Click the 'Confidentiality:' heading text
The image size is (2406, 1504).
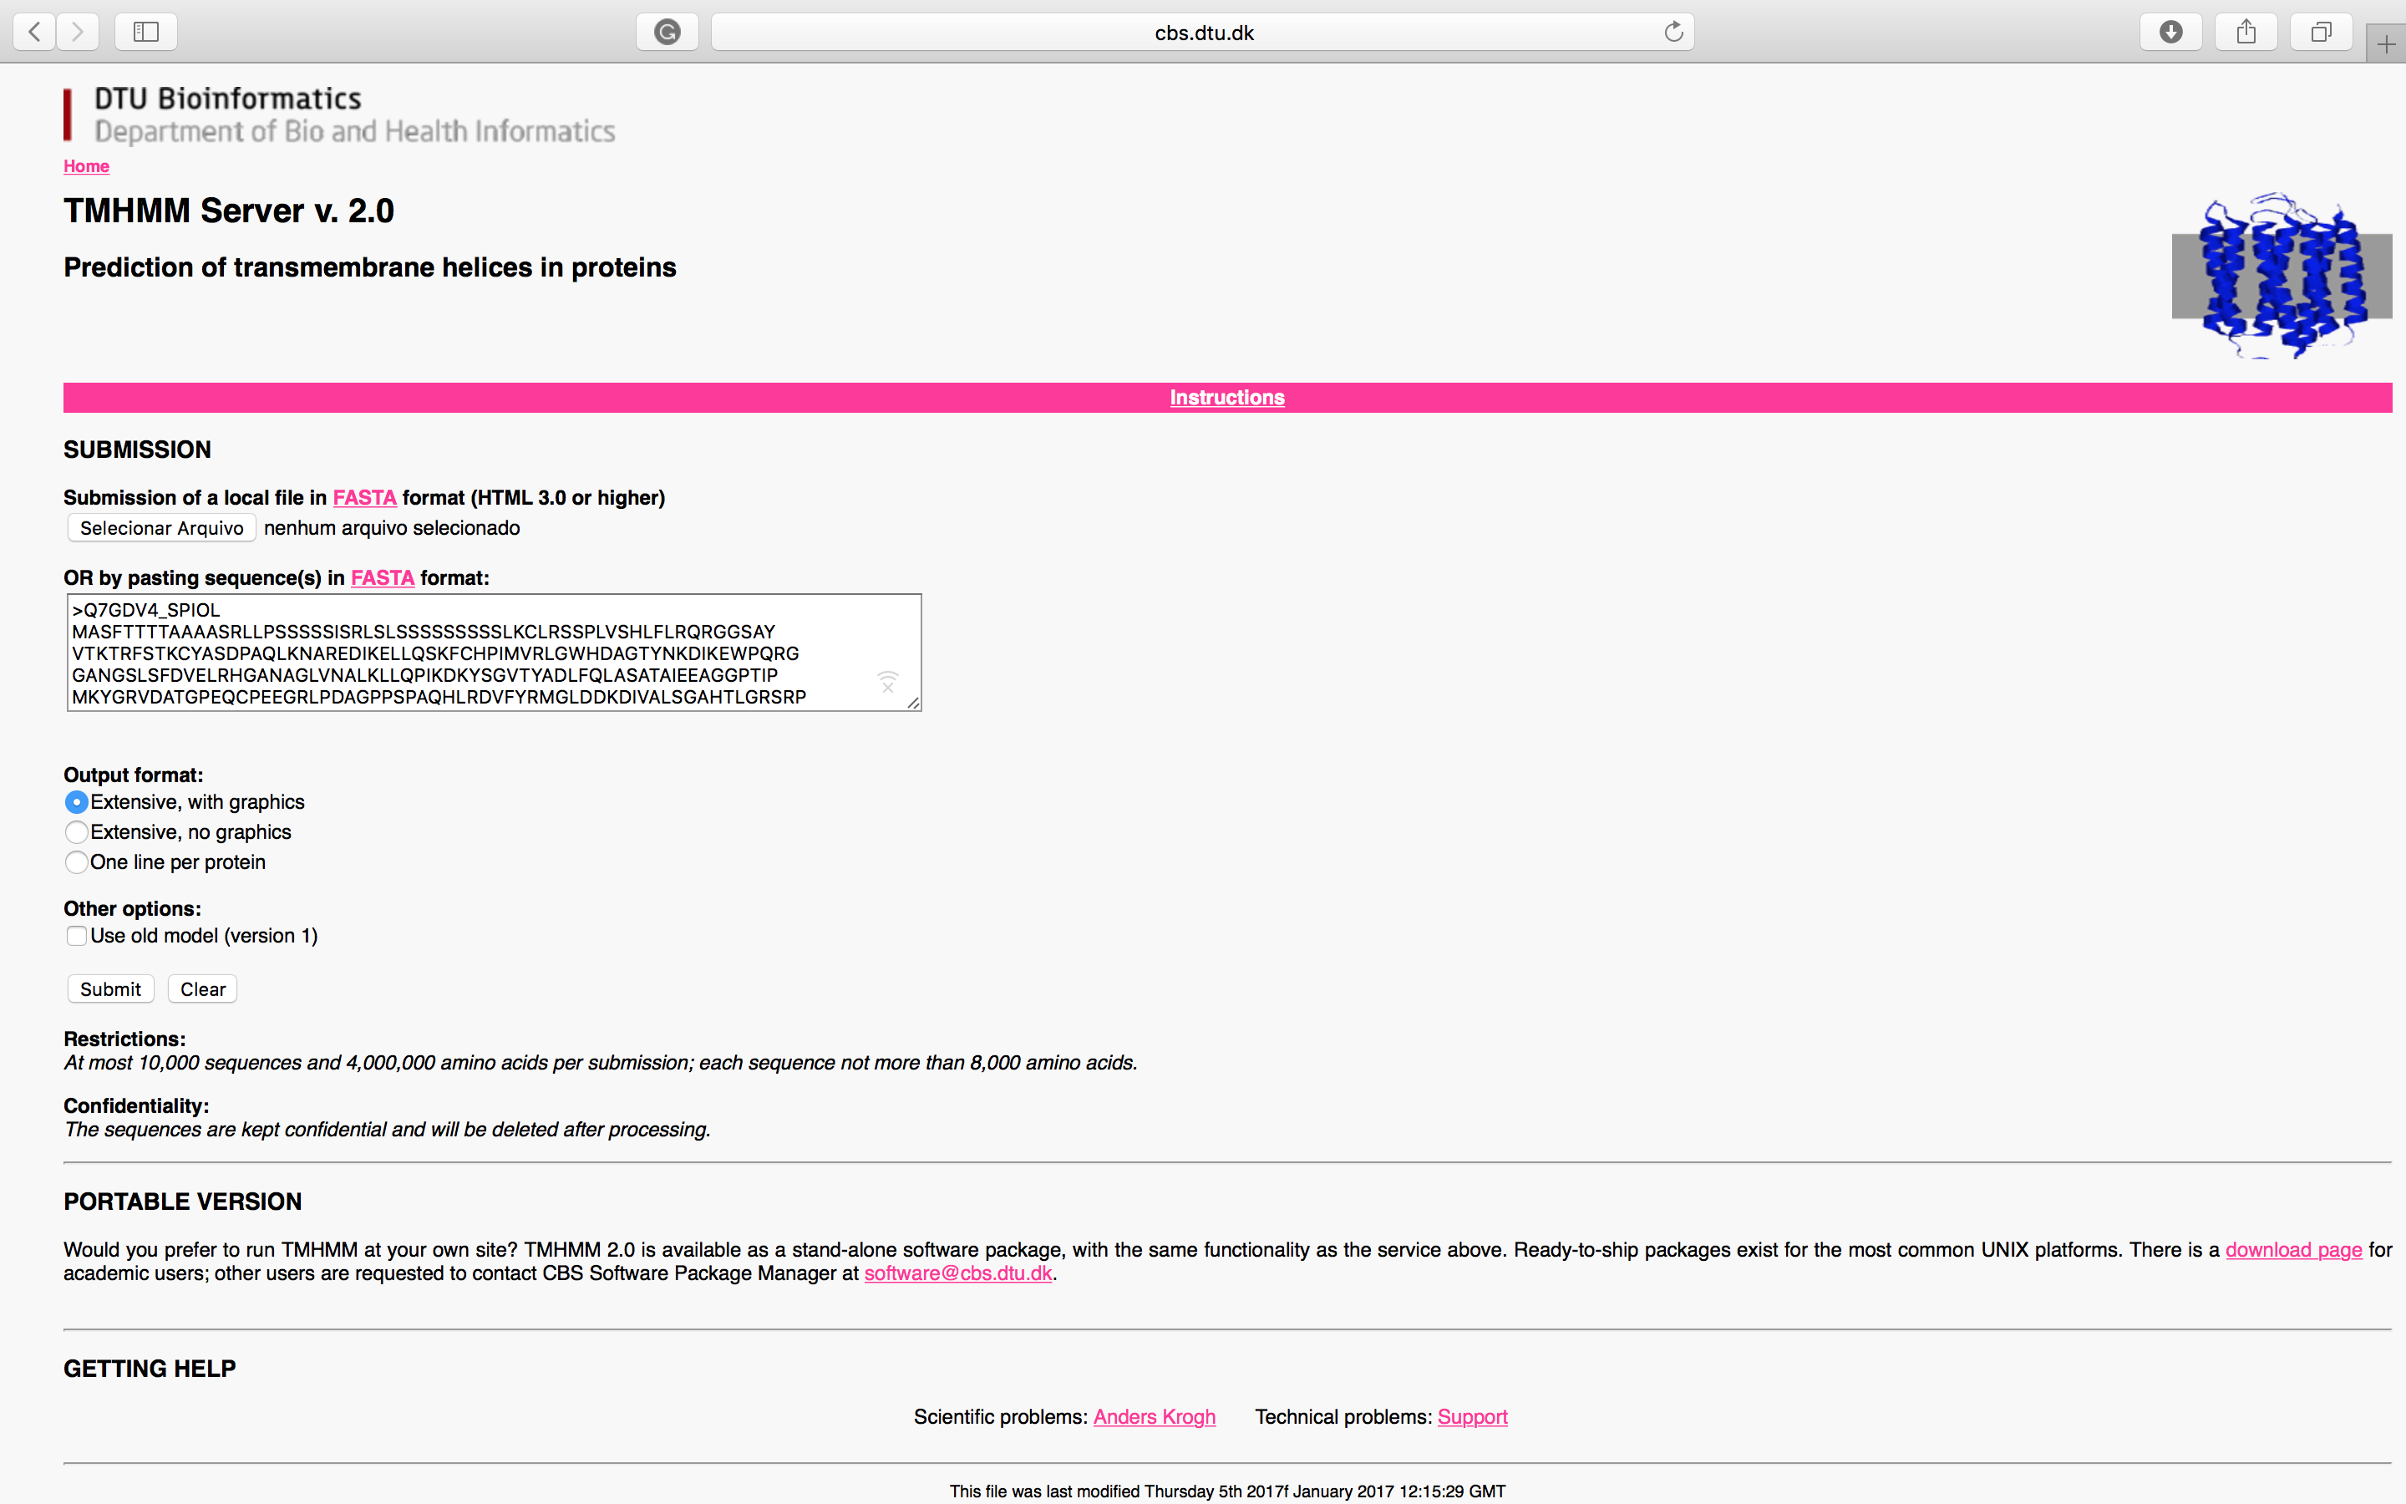pyautogui.click(x=136, y=1105)
